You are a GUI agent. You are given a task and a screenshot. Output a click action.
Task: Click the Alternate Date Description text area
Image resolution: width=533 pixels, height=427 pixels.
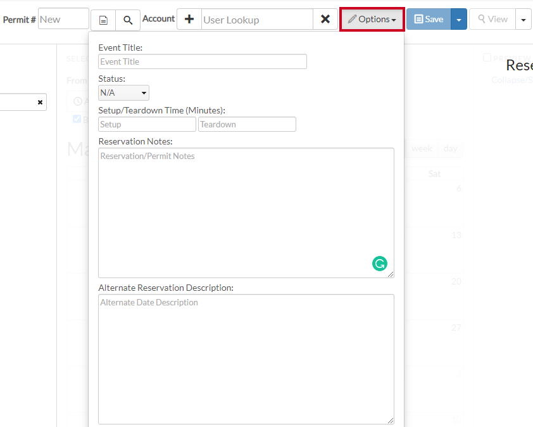tap(246, 359)
